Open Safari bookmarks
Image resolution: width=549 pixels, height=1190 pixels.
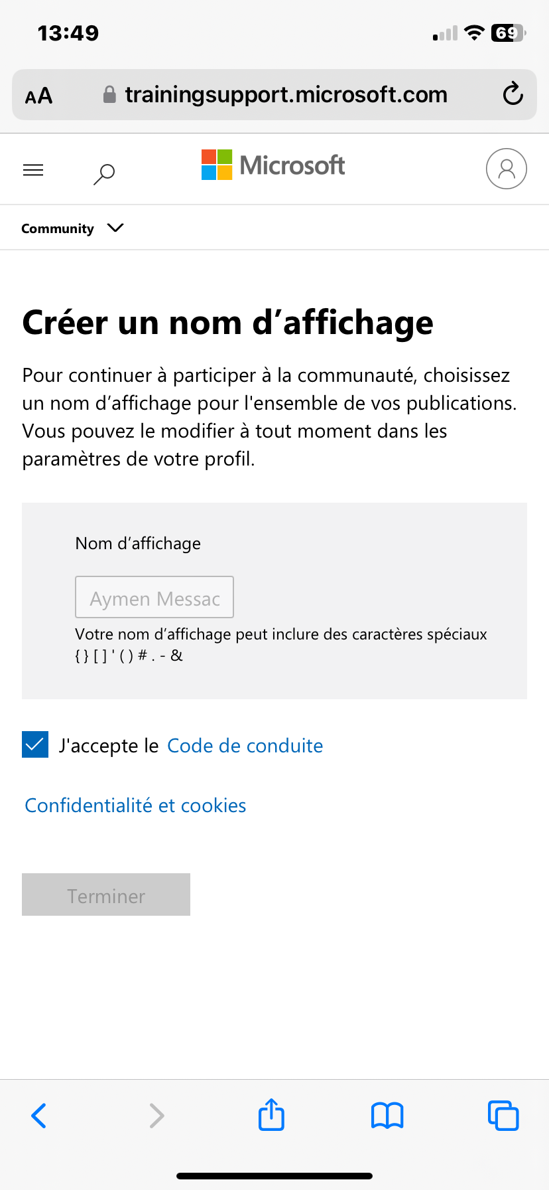[x=387, y=1115]
